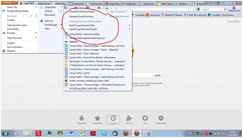Screen dimensions: 243x138
Task: Click the Suche button on start page
Action: 158,75
